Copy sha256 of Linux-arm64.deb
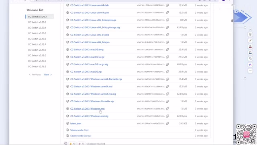 click(167, 5)
